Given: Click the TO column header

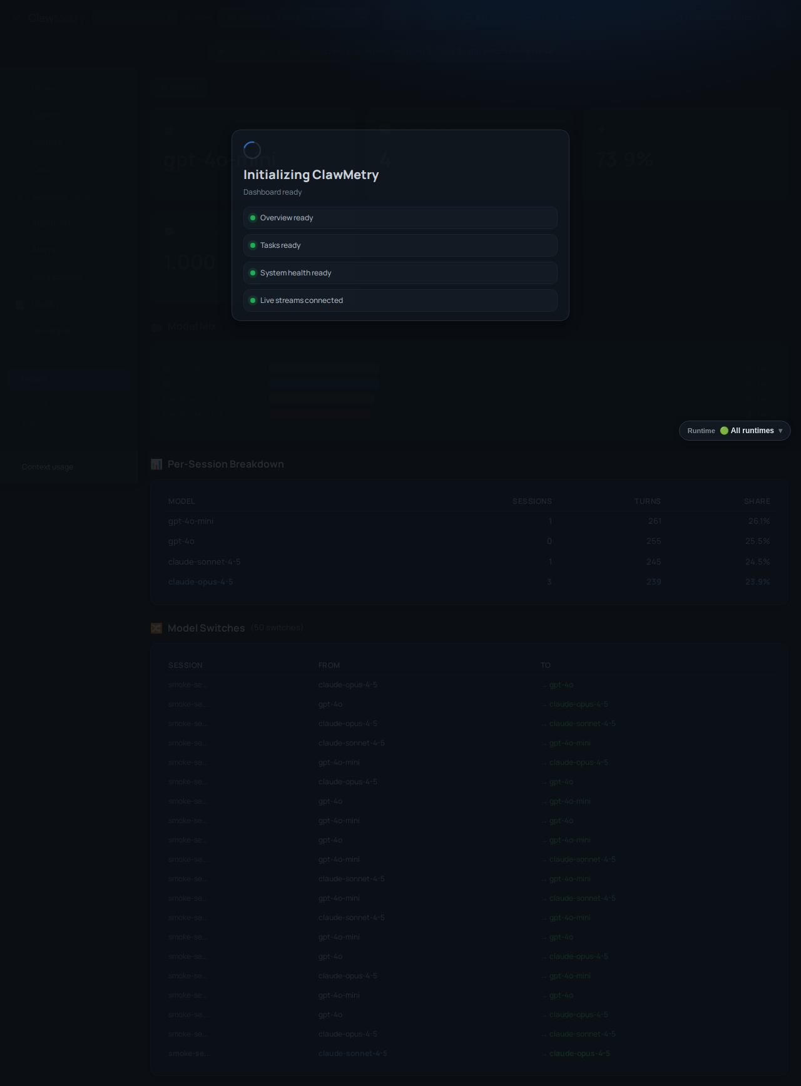Looking at the screenshot, I should [546, 665].
